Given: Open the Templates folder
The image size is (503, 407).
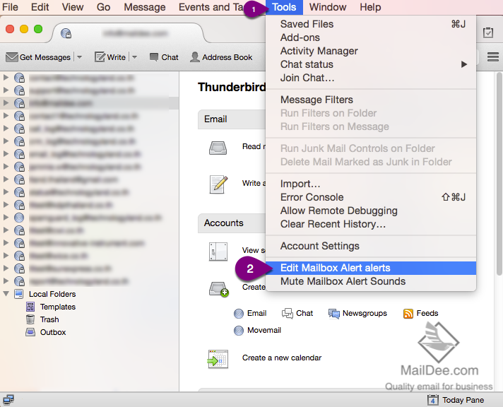Looking at the screenshot, I should (58, 307).
